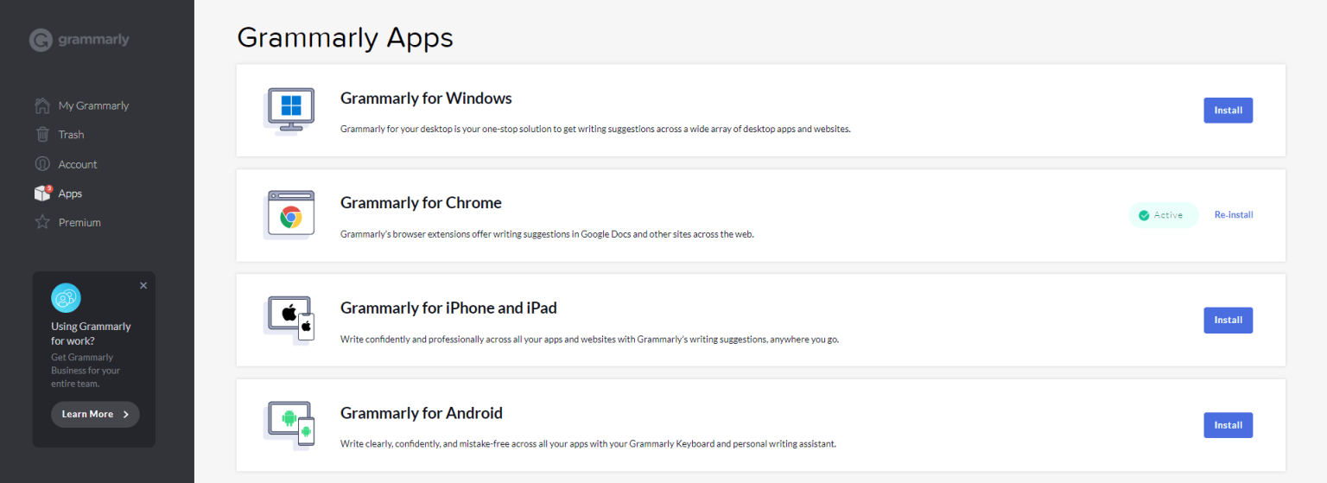Screen dimensions: 1327x483
Task: Click the Grammarly Business team icon
Action: pos(66,298)
